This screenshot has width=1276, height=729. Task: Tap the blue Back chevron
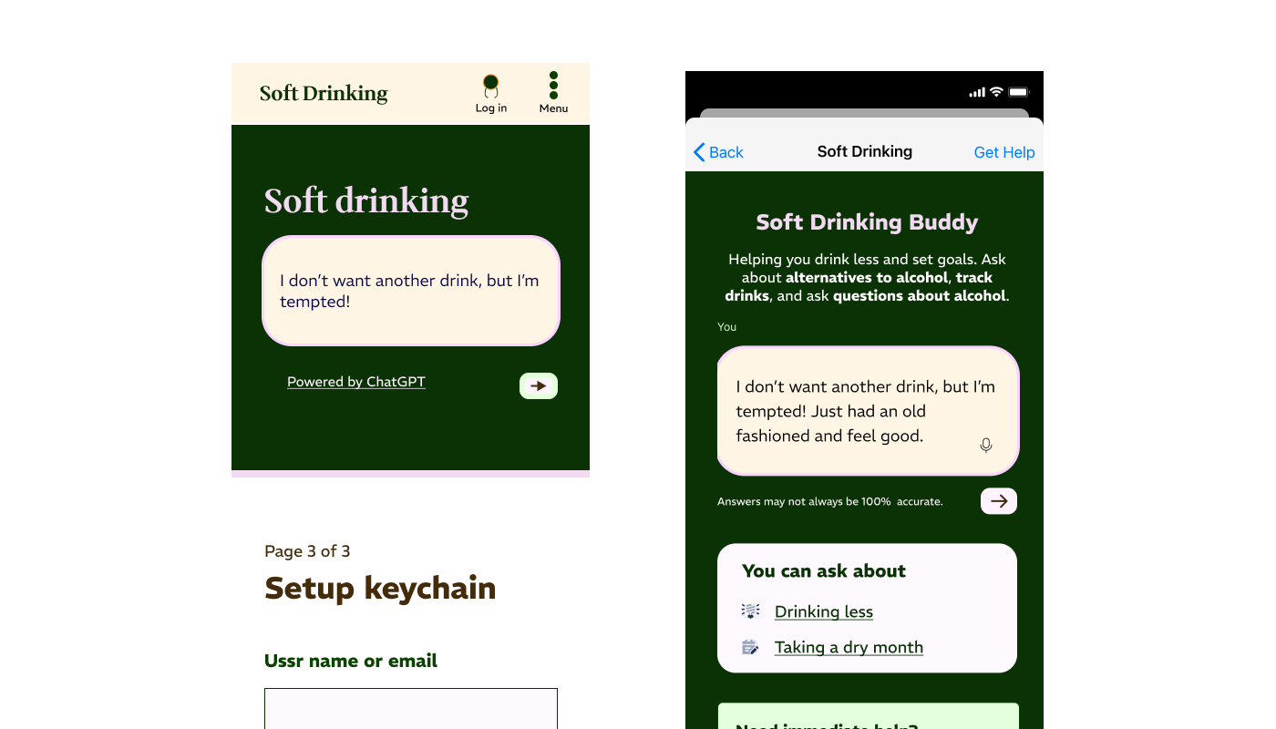coord(698,152)
